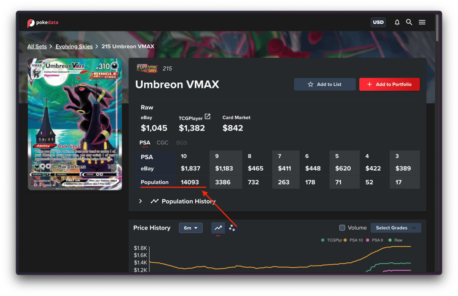Click the Evolving Skies set logo
Screen dimensions: 458x296
147,68
